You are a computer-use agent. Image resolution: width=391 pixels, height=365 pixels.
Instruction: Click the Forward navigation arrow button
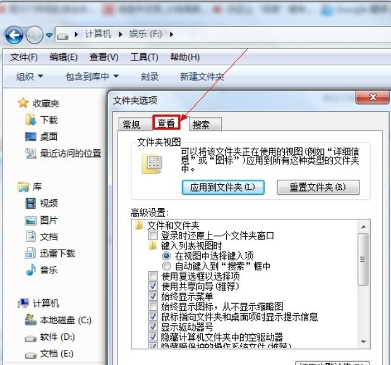click(x=35, y=35)
